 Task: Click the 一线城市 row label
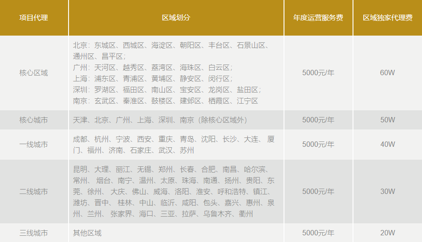[x=34, y=145]
